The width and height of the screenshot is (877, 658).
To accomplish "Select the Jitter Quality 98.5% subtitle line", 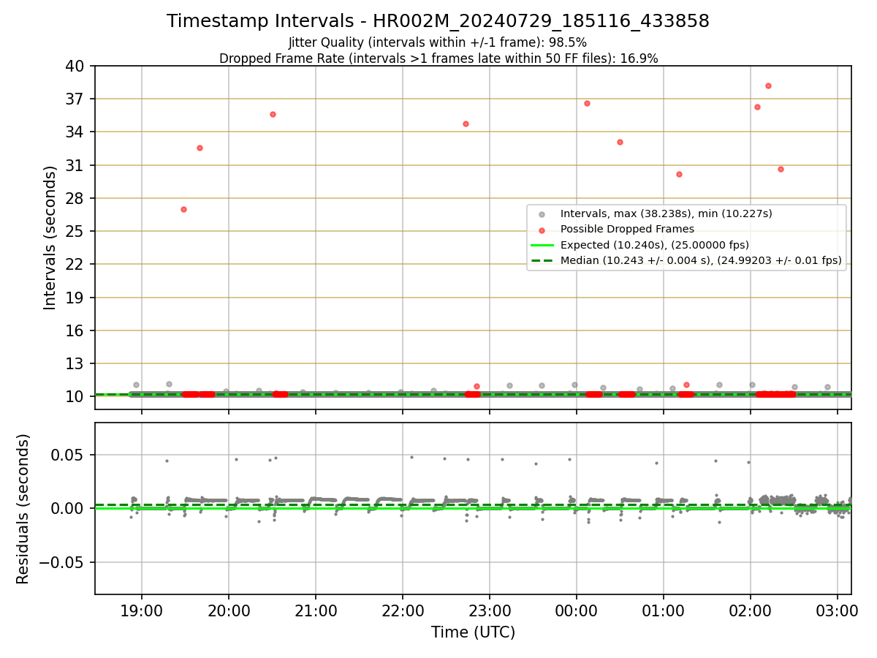I will (x=438, y=42).
